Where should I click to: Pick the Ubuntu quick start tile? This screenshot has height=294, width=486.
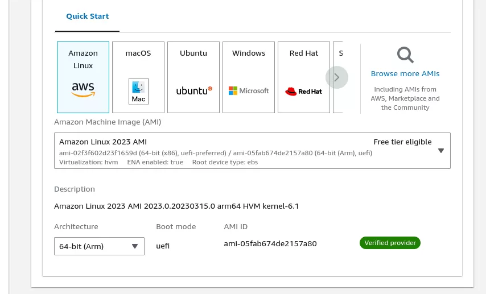pyautogui.click(x=193, y=77)
